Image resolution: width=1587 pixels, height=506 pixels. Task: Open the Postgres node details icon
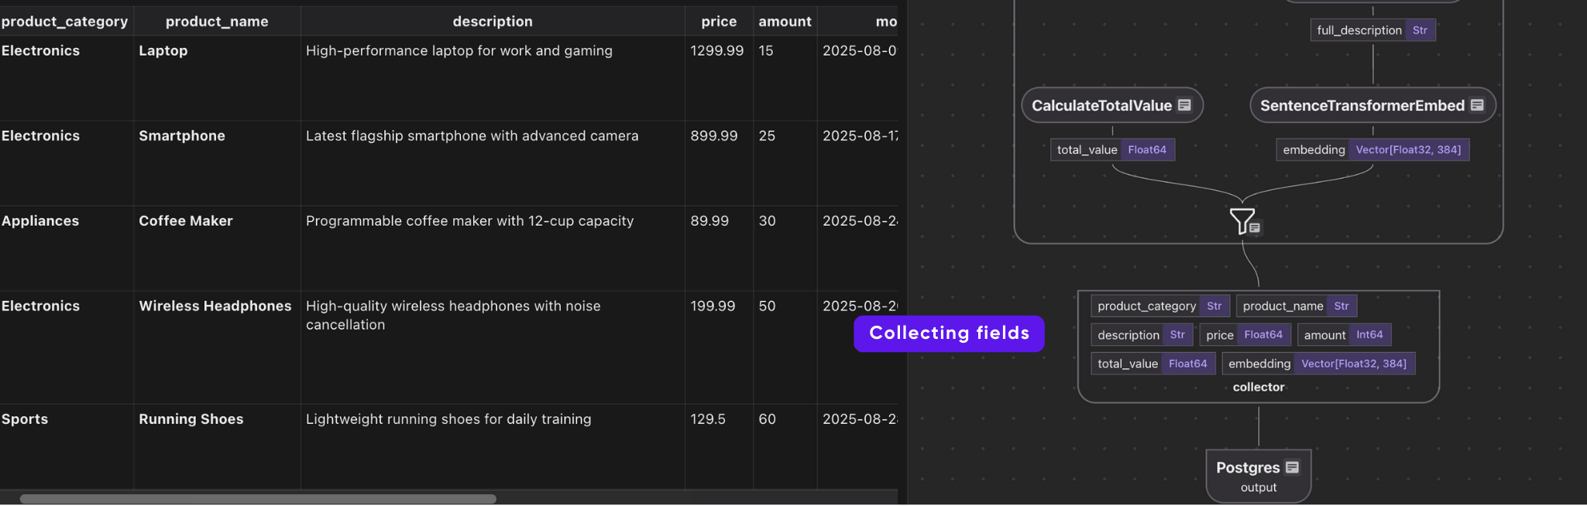pyautogui.click(x=1291, y=467)
